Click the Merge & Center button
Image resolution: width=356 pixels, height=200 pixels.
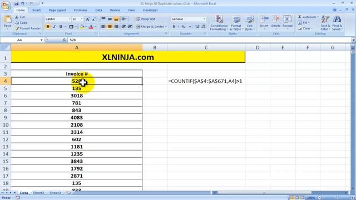(151, 27)
